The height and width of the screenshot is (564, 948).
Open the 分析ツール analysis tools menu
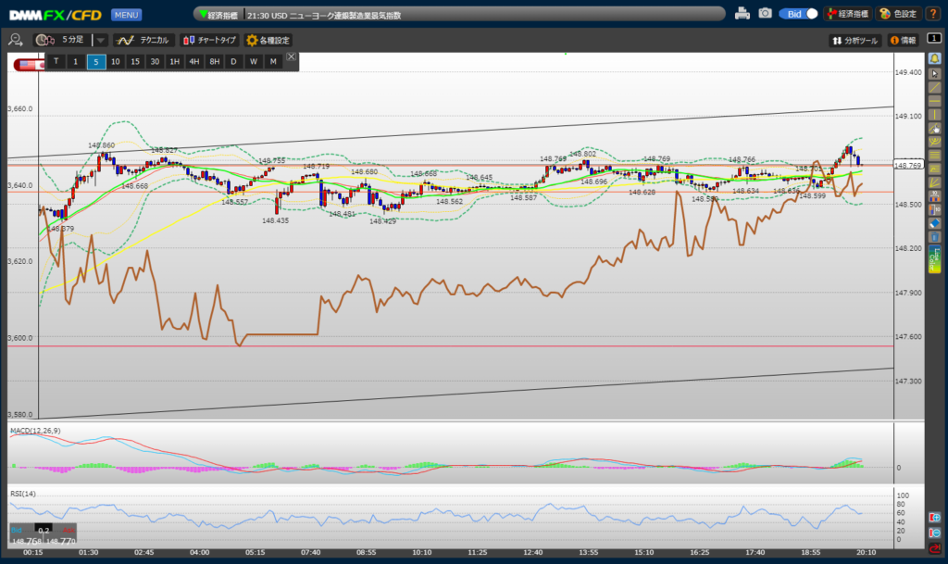coord(854,40)
